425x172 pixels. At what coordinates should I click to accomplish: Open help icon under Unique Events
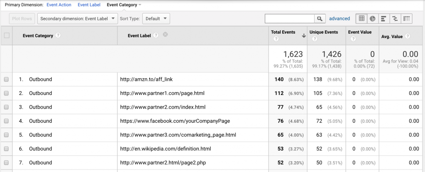pos(315,39)
